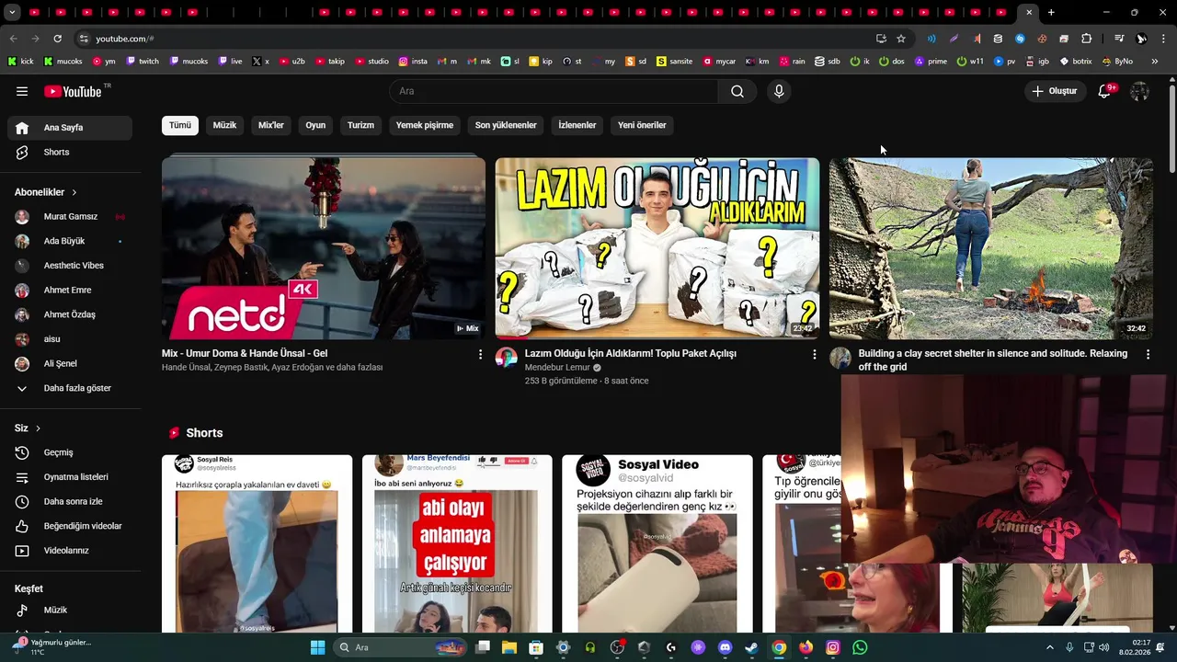Open the kick bookmark
Image resolution: width=1177 pixels, height=662 pixels.
pyautogui.click(x=21, y=62)
